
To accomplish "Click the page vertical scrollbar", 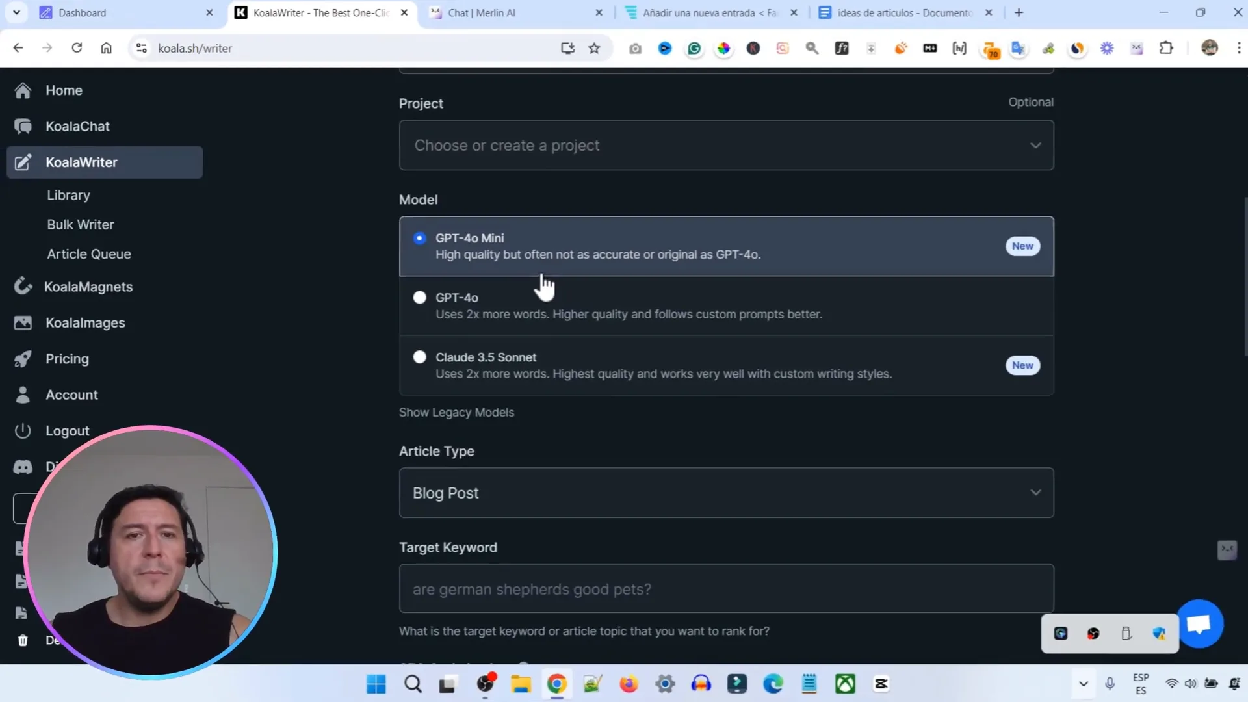I will click(1245, 276).
